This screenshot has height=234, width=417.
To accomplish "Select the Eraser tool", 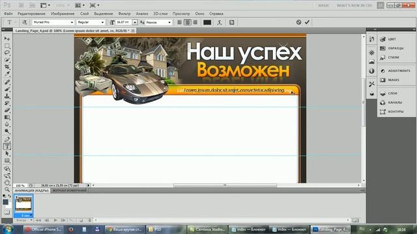I will coord(7,110).
